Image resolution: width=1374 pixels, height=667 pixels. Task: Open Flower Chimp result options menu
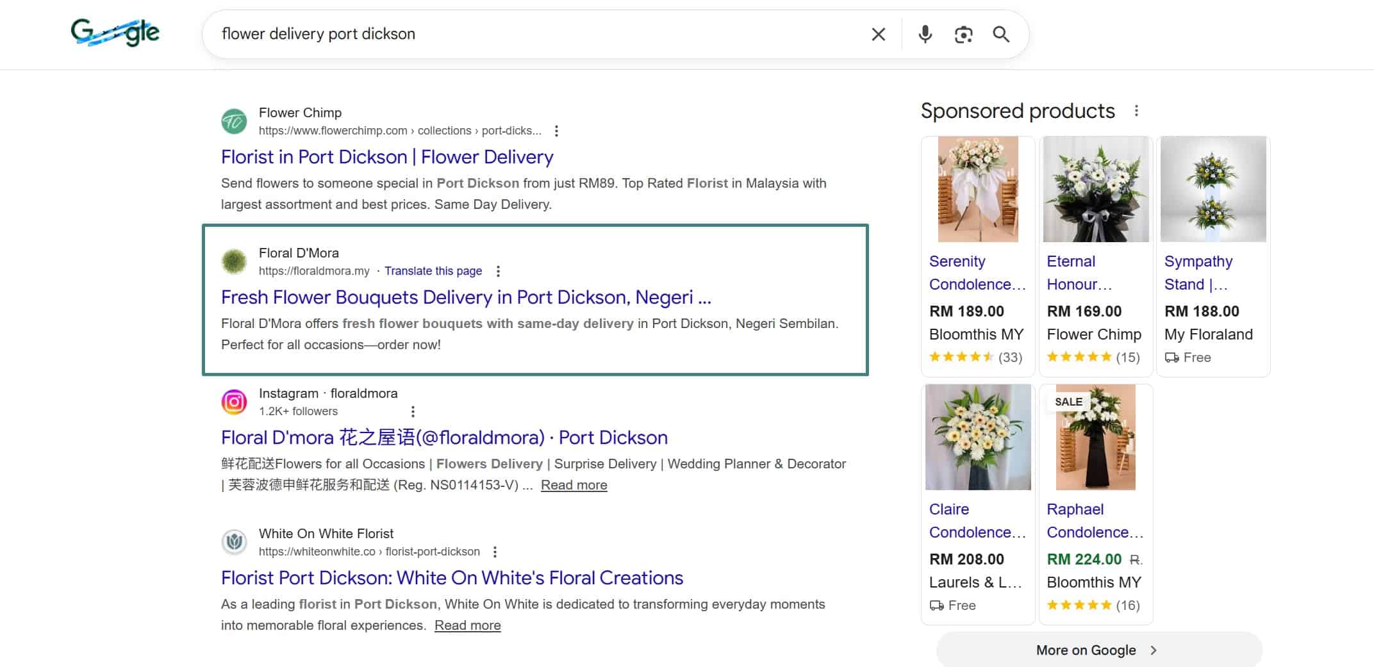point(556,131)
